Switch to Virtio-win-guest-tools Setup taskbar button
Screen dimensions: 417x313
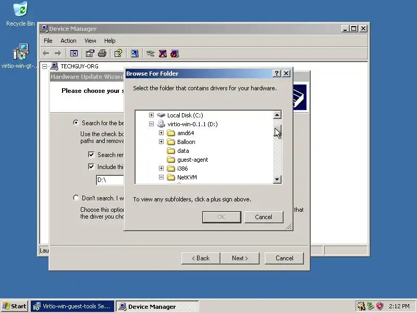72,306
